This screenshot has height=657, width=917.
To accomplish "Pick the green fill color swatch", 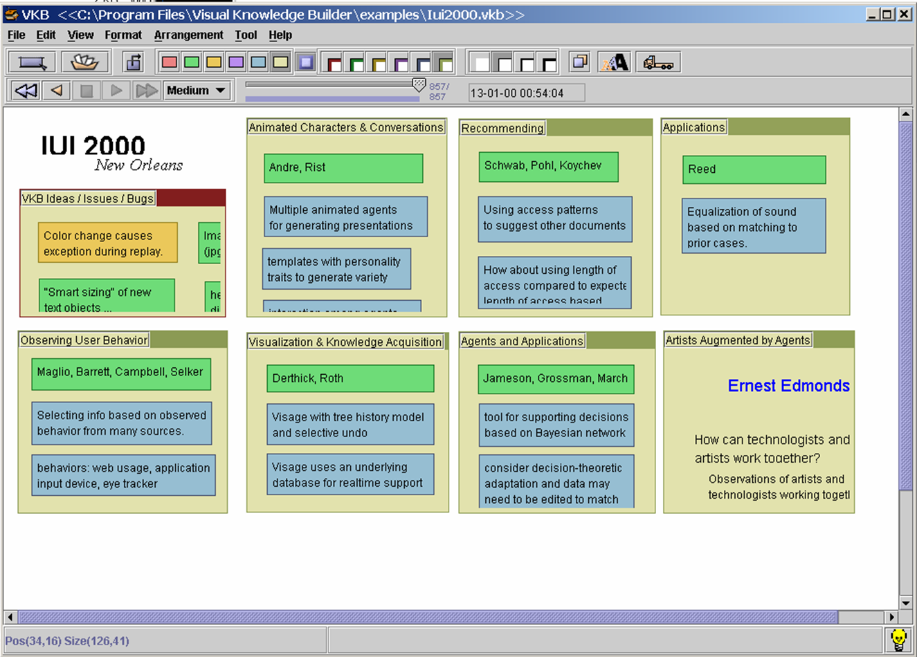I will [x=192, y=62].
